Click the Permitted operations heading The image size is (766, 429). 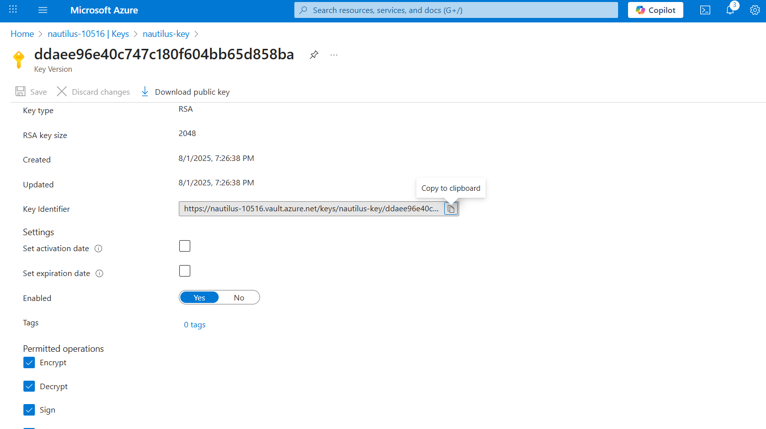pos(63,349)
